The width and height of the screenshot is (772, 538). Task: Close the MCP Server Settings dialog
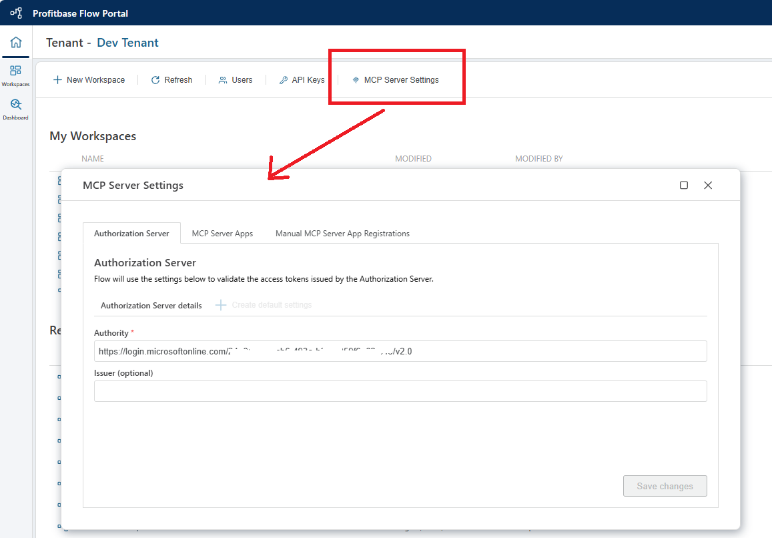(708, 185)
